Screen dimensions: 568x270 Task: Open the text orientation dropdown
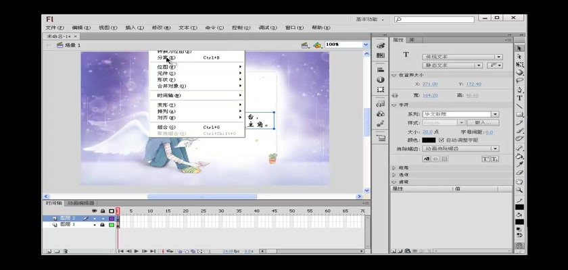[495, 65]
